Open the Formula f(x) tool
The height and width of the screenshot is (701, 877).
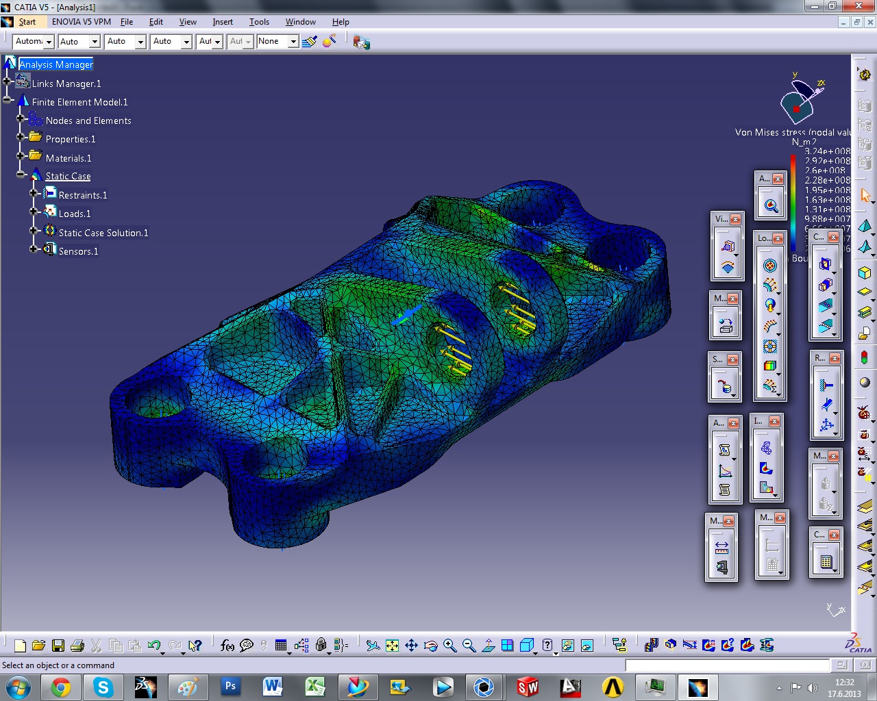pos(227,646)
